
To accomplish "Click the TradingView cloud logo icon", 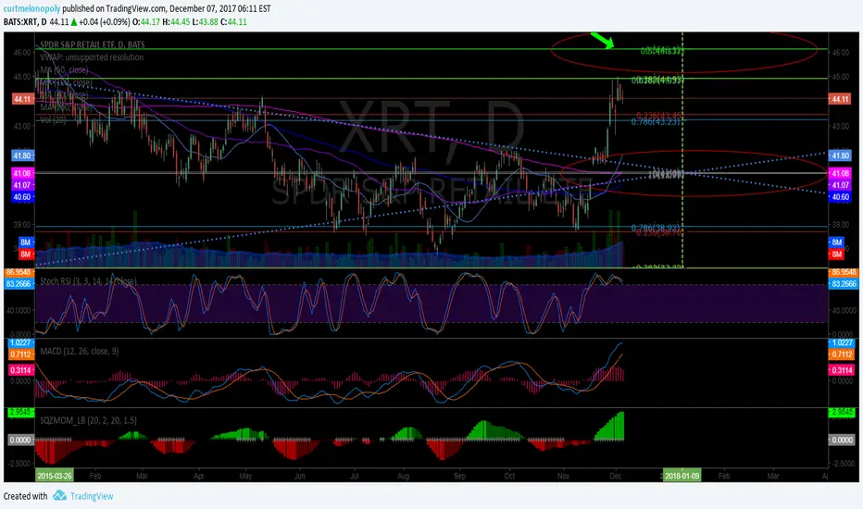I will point(59,496).
